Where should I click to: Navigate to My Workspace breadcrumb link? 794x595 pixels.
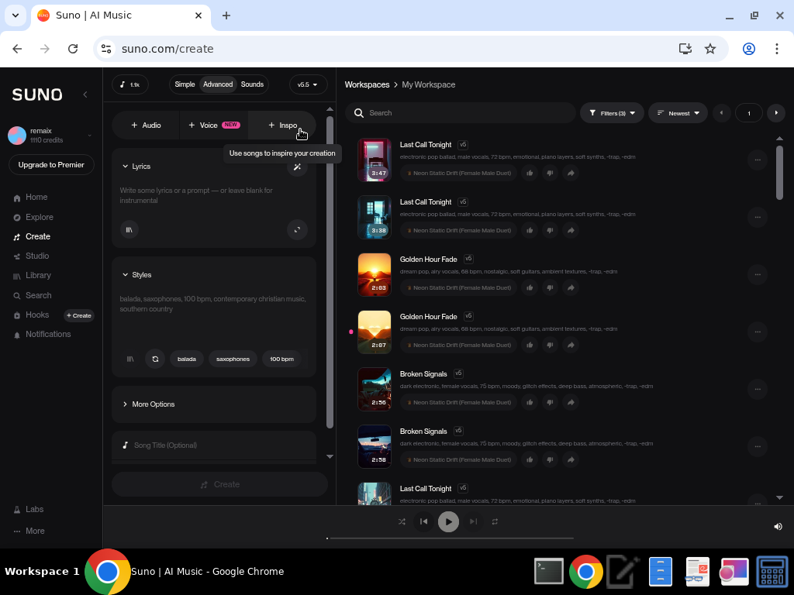click(428, 84)
